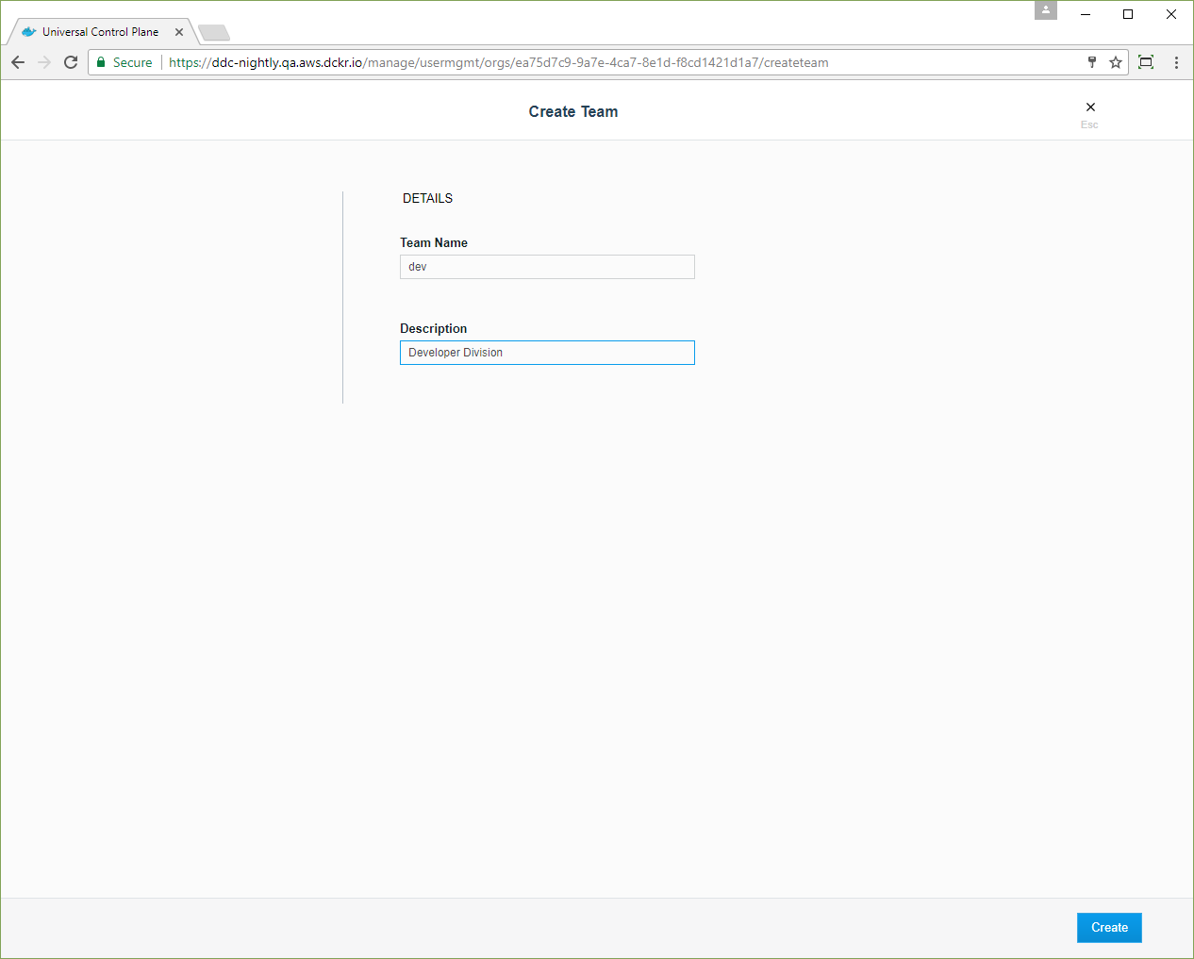Click the browser forward arrow
Screen dimensions: 1194x959
[x=44, y=62]
